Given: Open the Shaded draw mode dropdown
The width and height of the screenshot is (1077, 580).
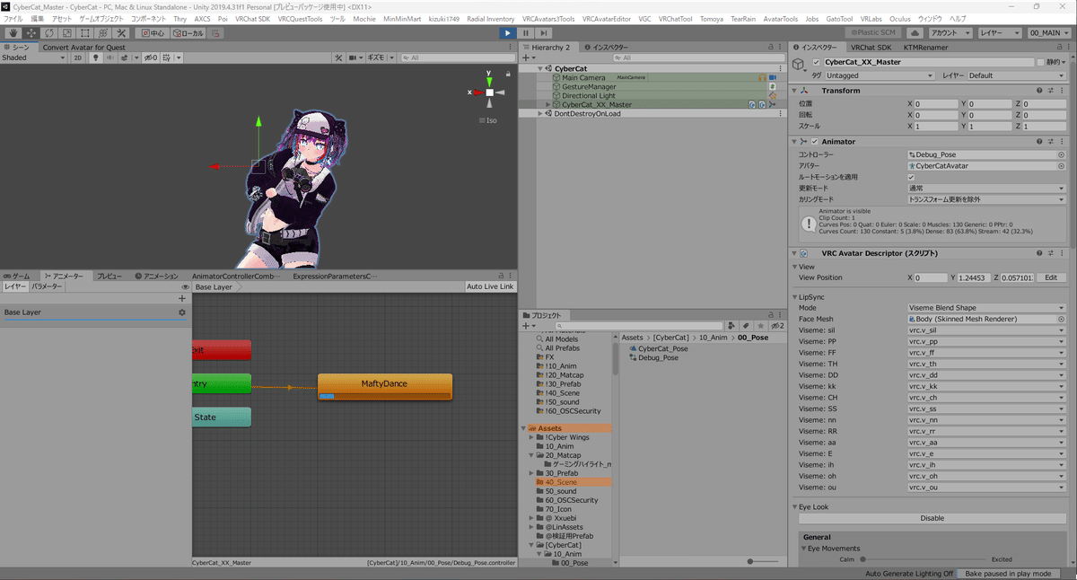Looking at the screenshot, I should pos(33,57).
